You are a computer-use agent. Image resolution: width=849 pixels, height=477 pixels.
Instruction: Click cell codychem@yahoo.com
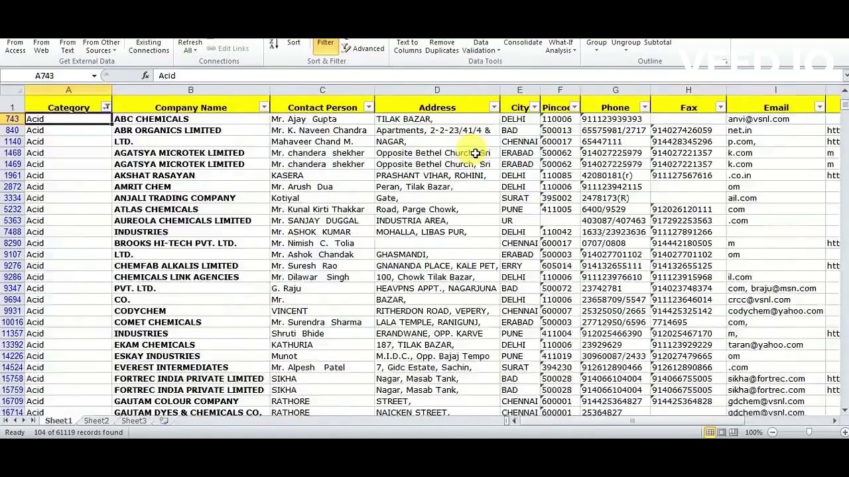click(775, 311)
